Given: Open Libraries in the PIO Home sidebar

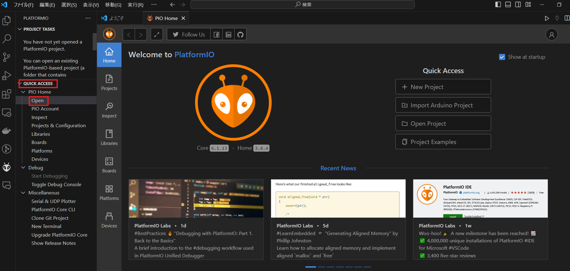Looking at the screenshot, I should click(x=109, y=138).
